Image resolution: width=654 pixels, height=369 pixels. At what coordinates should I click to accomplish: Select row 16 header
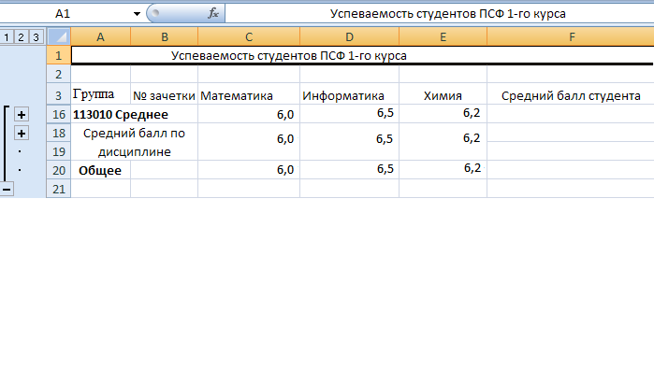58,114
